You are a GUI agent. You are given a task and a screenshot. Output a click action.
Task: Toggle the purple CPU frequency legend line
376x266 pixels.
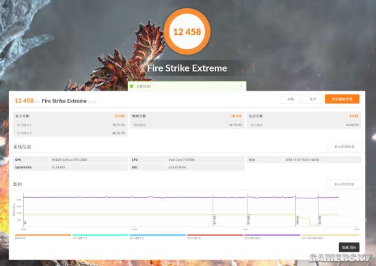pos(272,235)
